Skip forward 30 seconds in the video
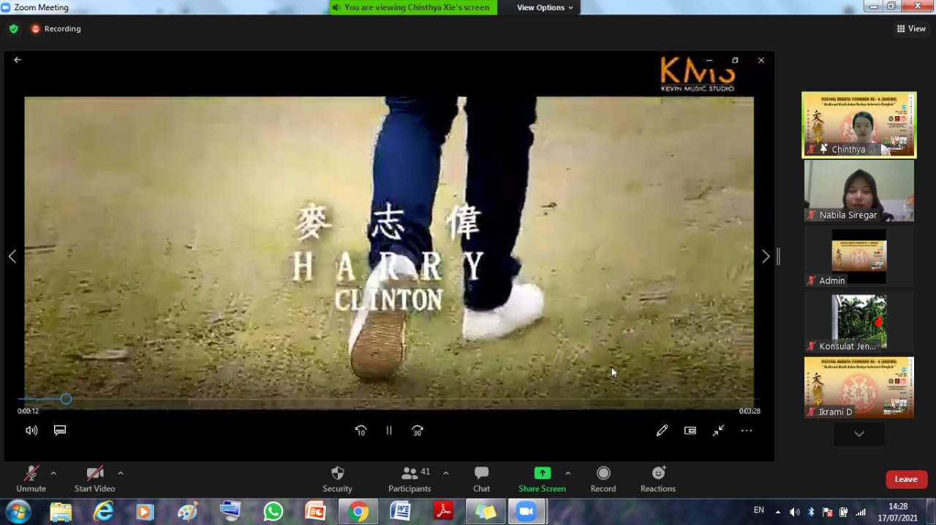This screenshot has height=525, width=936. (418, 431)
